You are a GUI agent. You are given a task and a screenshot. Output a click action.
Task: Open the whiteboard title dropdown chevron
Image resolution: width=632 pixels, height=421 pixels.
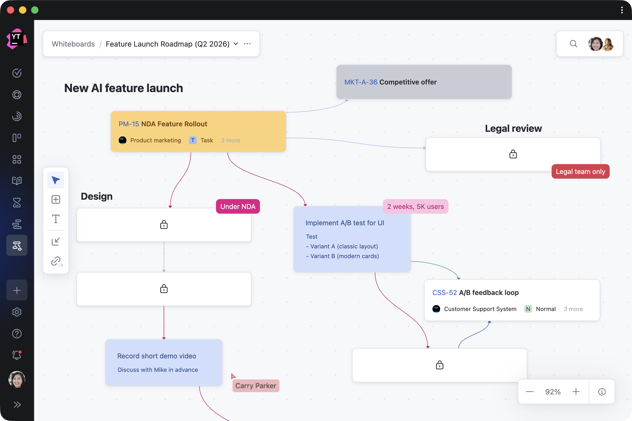click(x=236, y=44)
